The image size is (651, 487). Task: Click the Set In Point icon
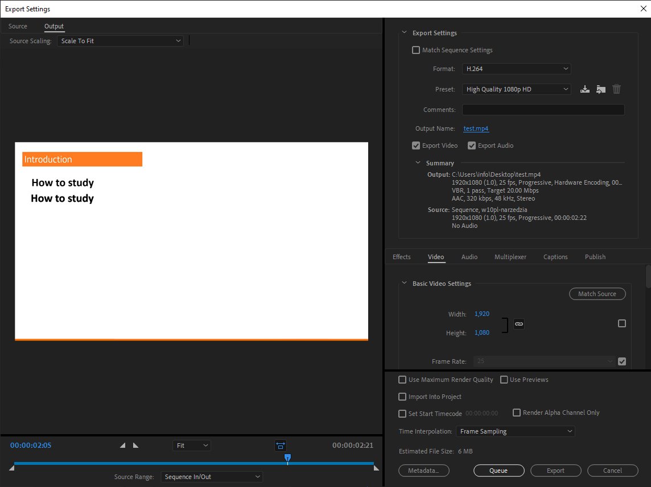[122, 445]
